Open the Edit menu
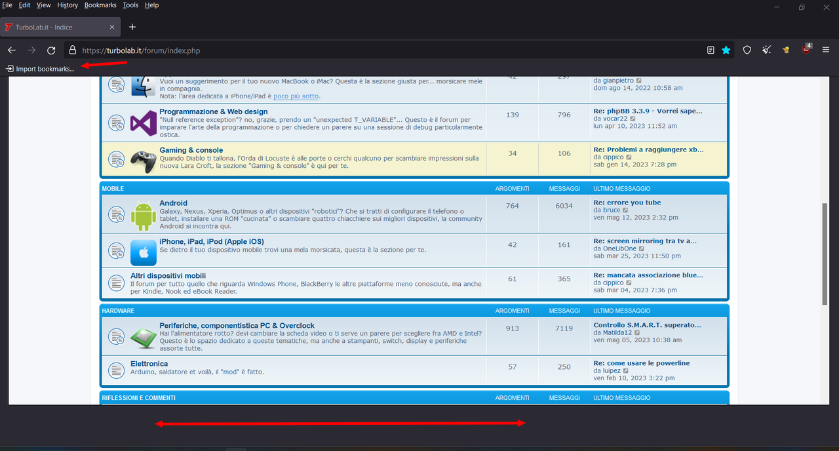 25,5
